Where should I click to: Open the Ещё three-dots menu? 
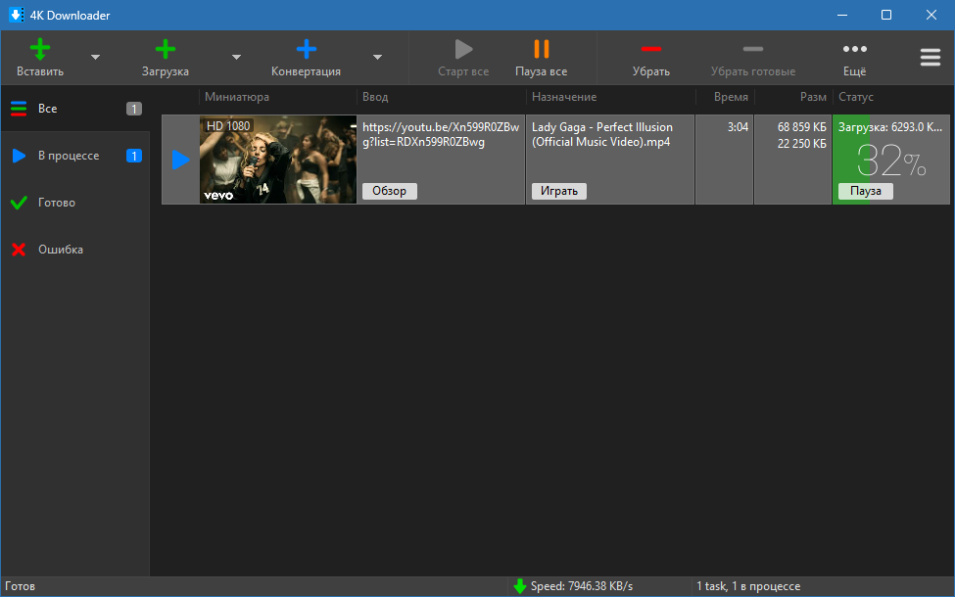pyautogui.click(x=854, y=49)
